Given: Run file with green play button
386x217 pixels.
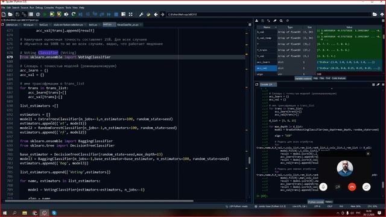Looking at the screenshot, I should [45, 14].
